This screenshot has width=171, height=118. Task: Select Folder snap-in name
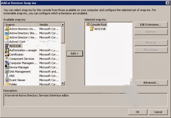pos(13,84)
